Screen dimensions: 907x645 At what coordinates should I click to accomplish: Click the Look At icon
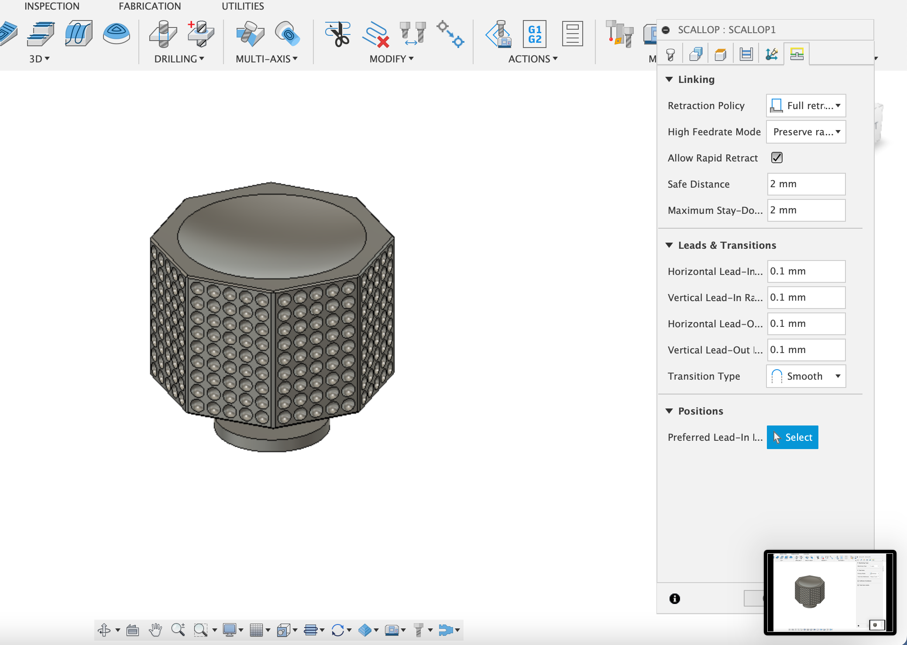[133, 630]
